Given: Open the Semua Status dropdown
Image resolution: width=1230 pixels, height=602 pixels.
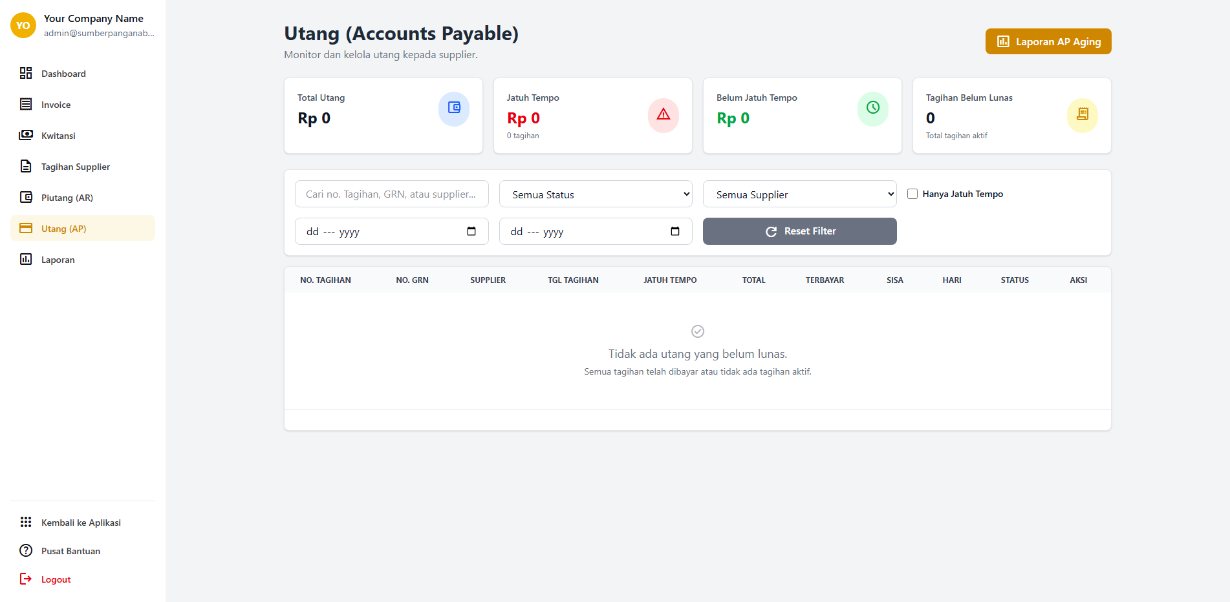Looking at the screenshot, I should point(595,194).
